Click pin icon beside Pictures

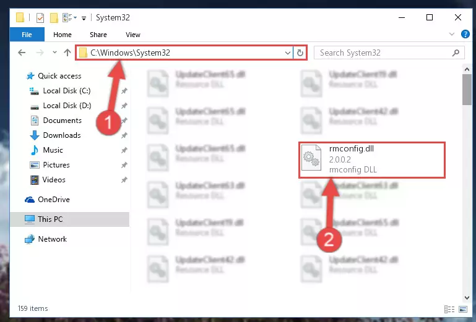pos(124,165)
